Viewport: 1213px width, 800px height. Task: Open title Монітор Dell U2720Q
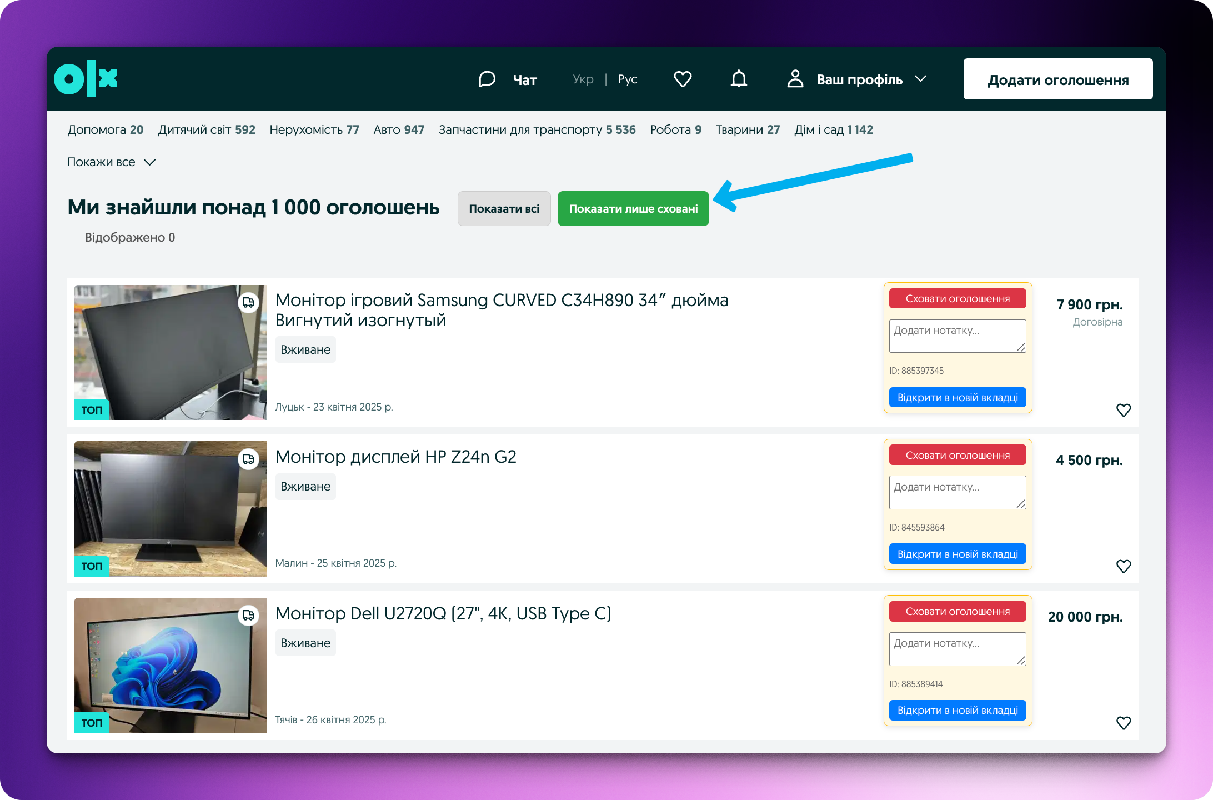tap(443, 614)
